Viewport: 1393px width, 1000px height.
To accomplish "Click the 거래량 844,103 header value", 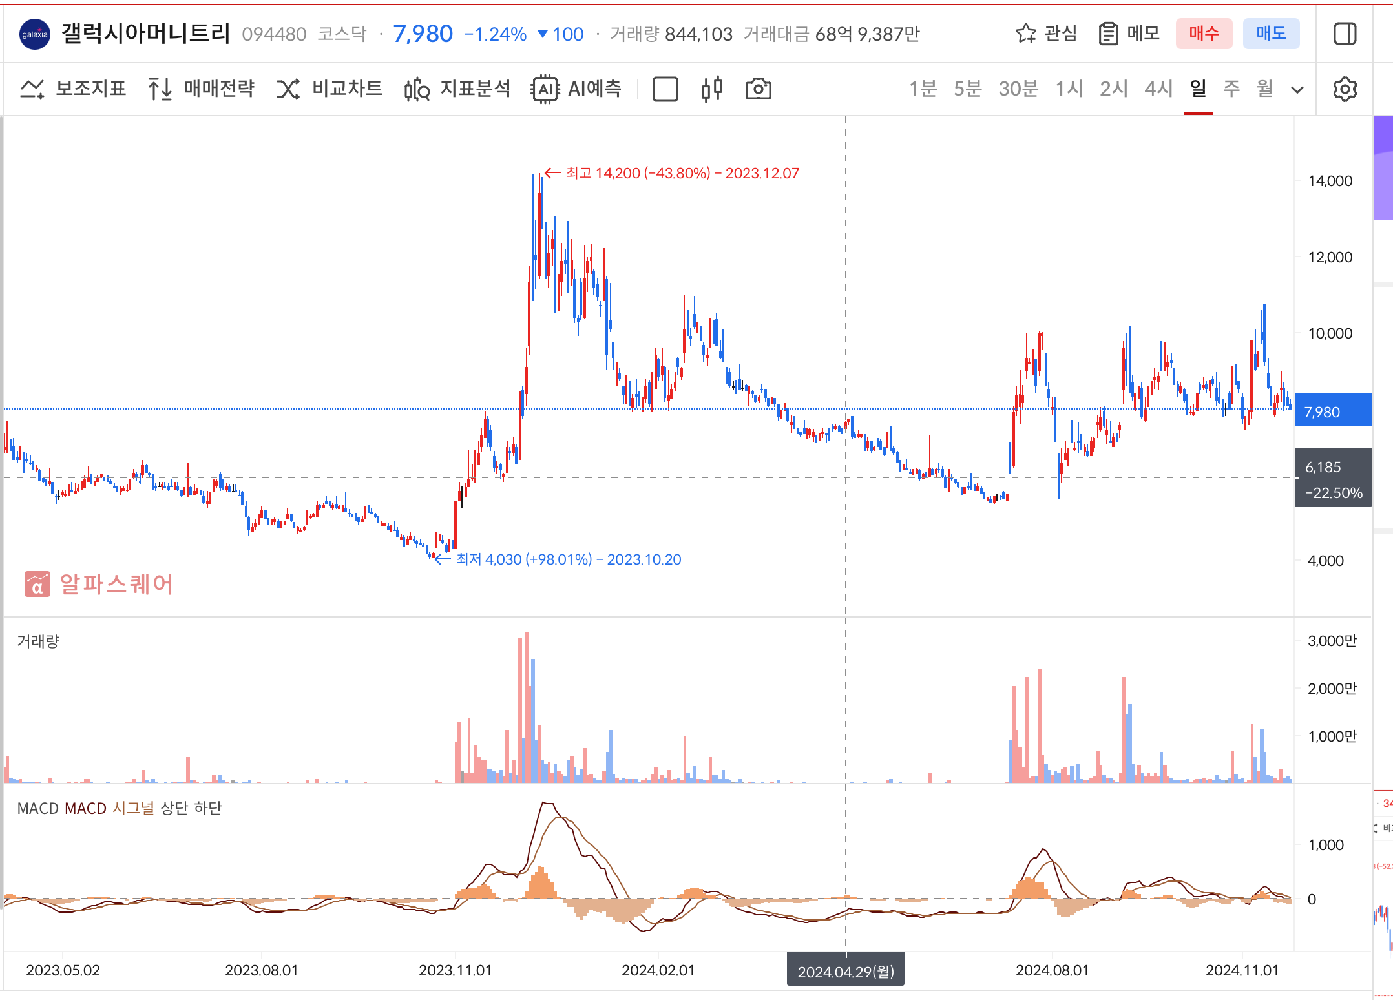I will tap(671, 34).
